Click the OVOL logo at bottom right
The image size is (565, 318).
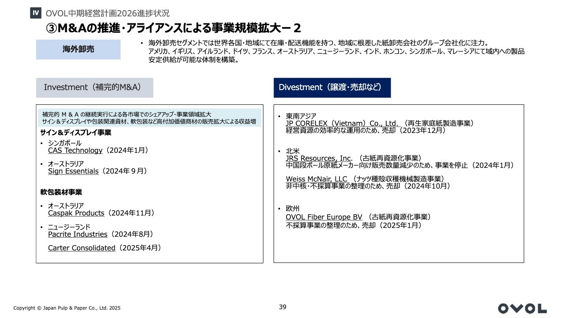coord(522,308)
